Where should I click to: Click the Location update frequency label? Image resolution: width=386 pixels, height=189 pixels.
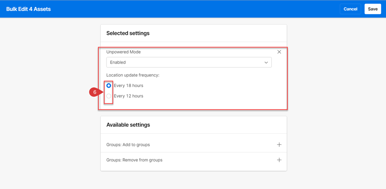133,75
